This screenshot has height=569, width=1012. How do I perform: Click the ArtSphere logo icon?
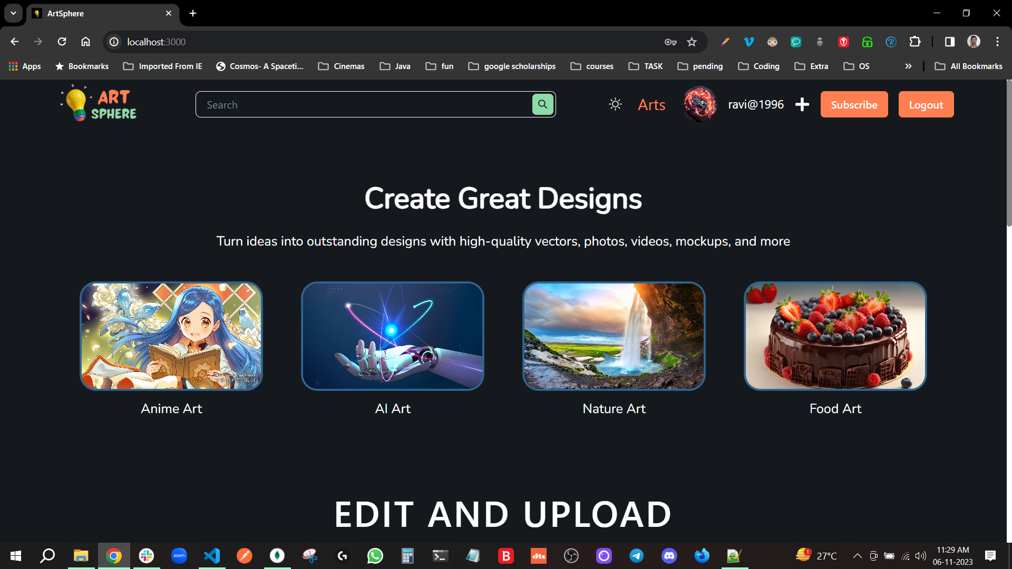click(x=77, y=104)
